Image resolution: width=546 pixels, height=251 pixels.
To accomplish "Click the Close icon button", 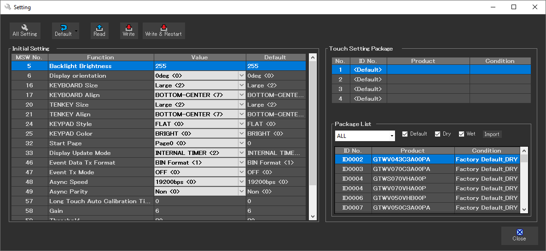I will coord(519,233).
